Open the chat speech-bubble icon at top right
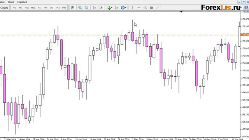 tap(246, 7)
